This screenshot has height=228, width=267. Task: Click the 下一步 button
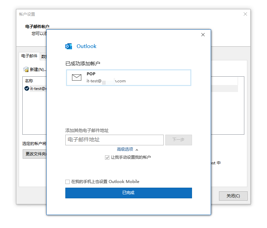click(179, 140)
